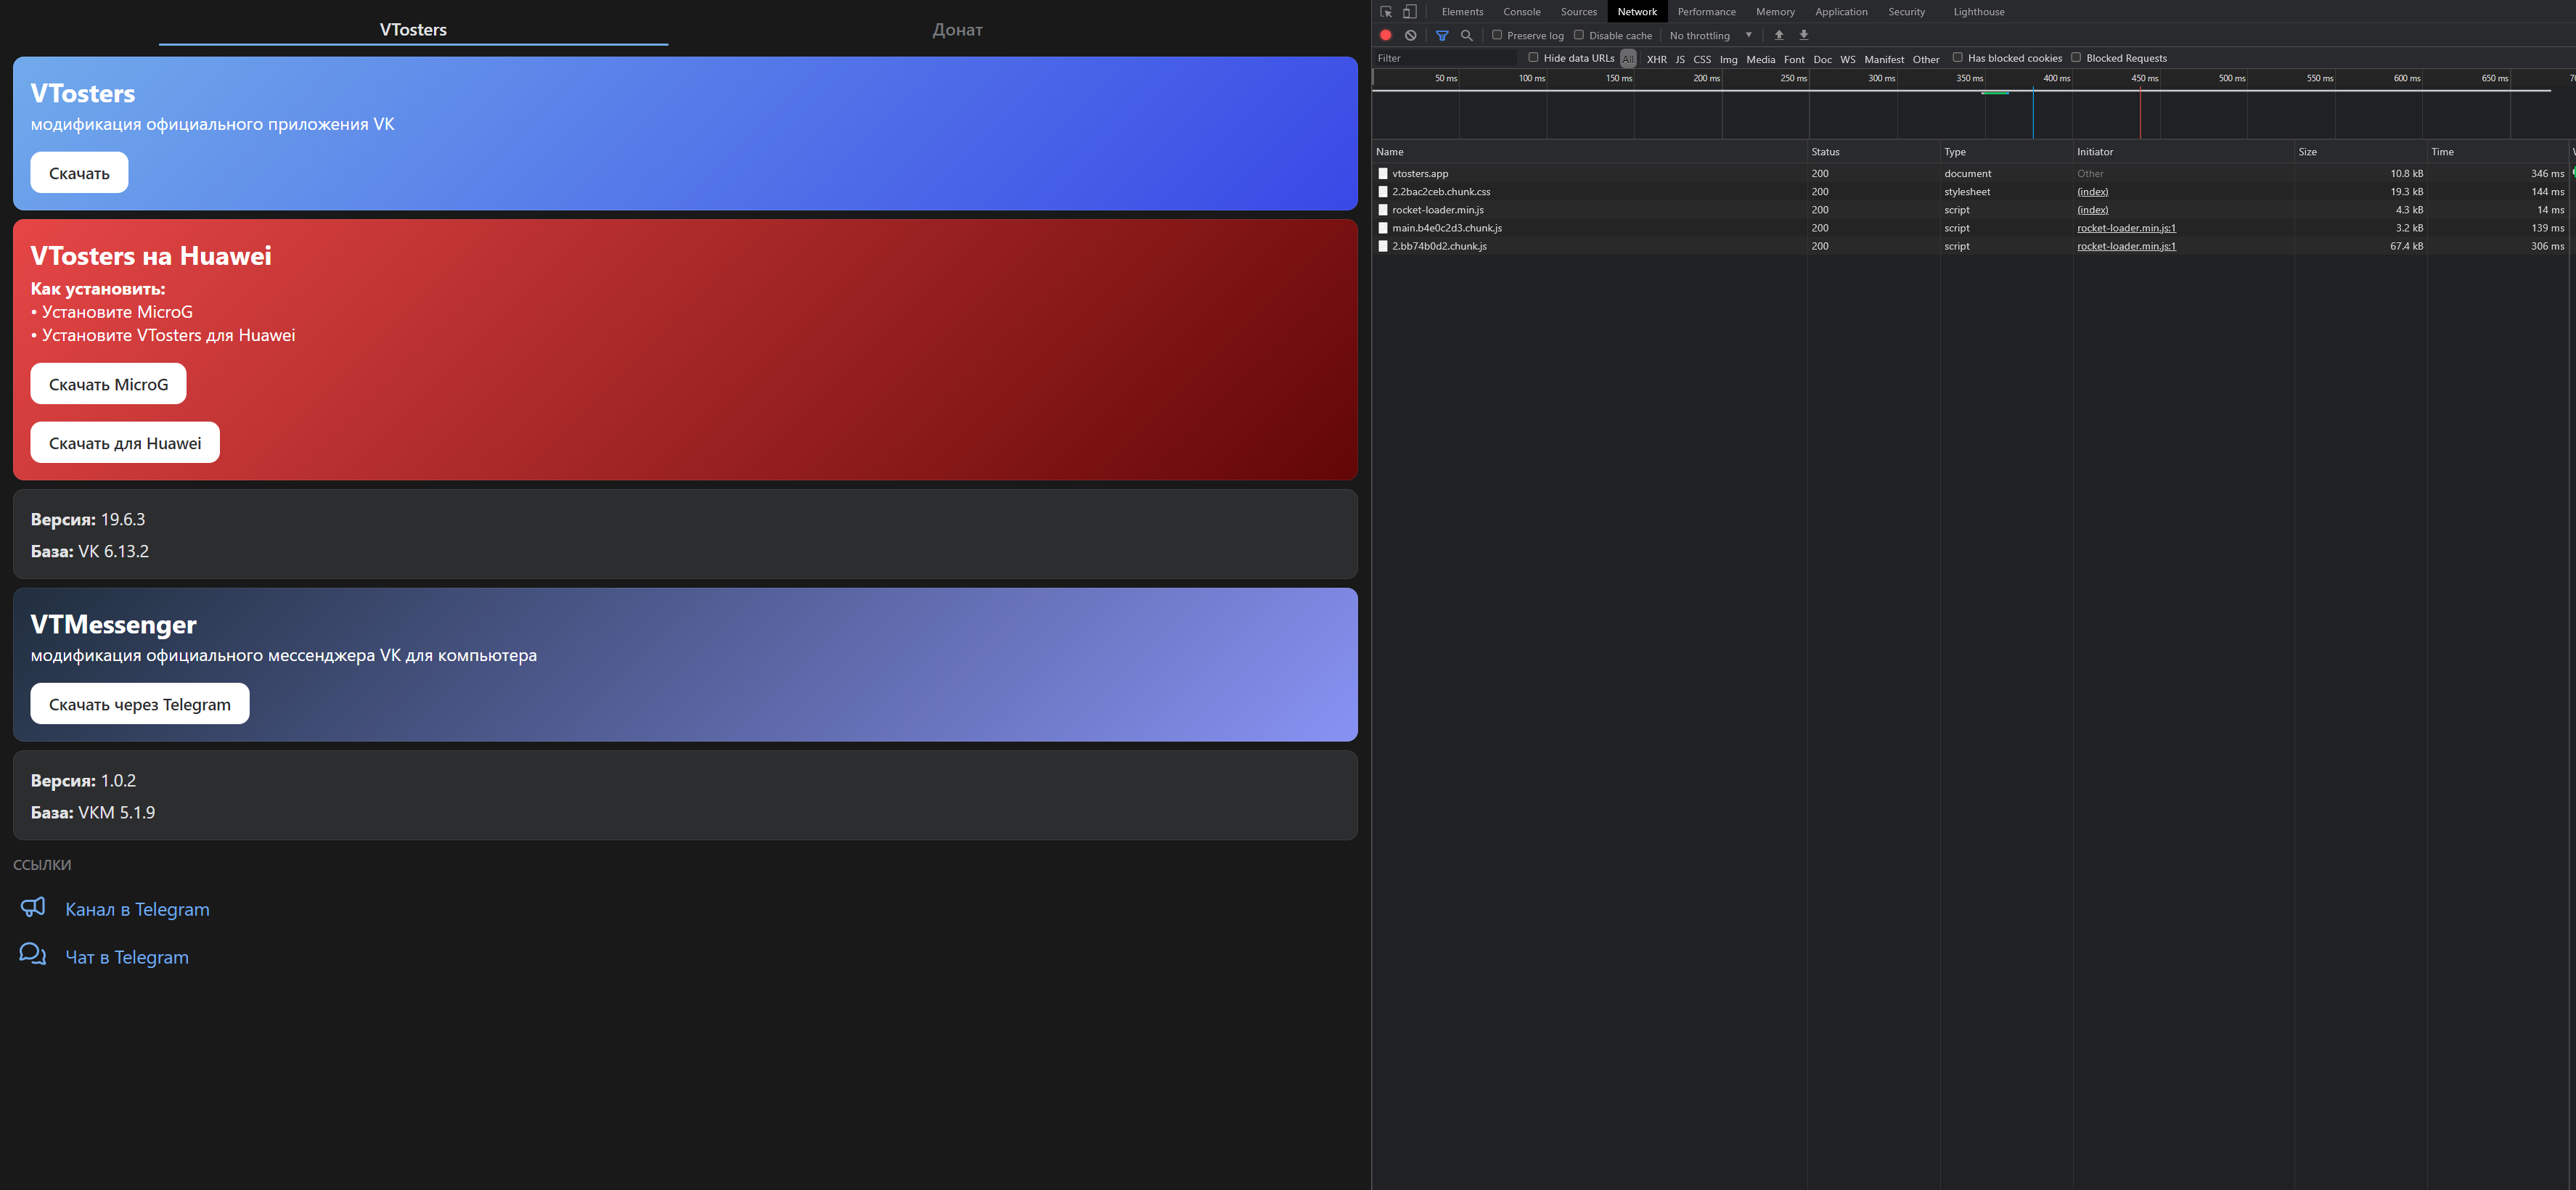
Task: Filter requests by Img type
Action: click(x=1728, y=59)
